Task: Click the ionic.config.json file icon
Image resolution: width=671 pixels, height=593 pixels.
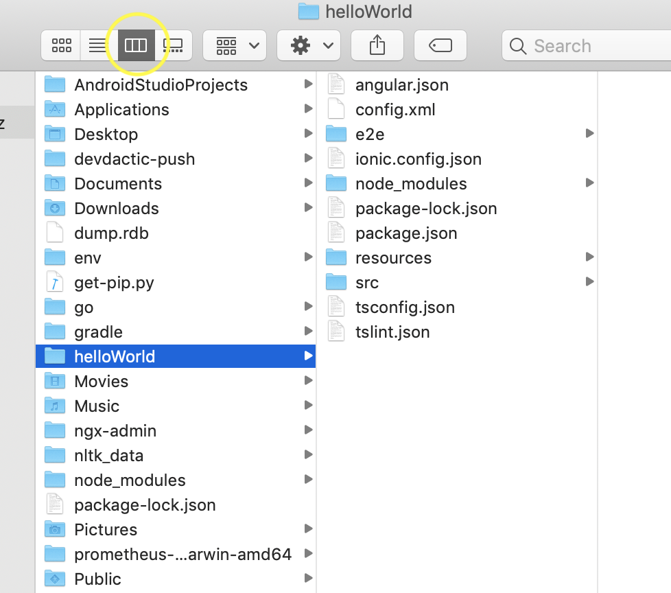Action: point(336,159)
